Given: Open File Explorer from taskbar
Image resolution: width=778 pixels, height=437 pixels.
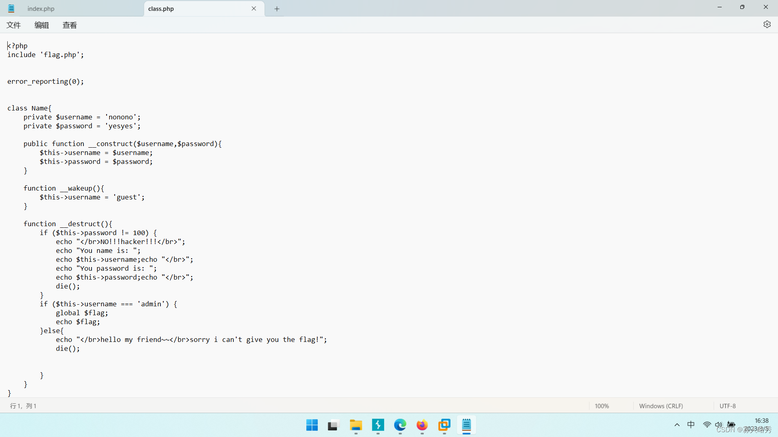Looking at the screenshot, I should pyautogui.click(x=356, y=425).
